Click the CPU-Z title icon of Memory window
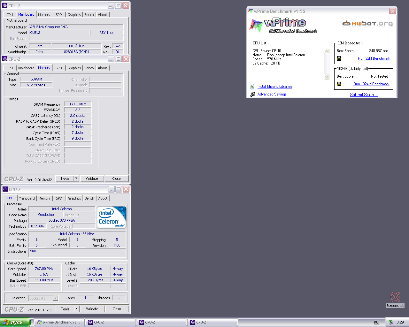The image size is (409, 327). [5, 59]
